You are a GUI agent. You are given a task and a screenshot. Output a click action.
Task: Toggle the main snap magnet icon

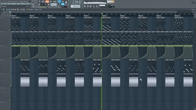[x=60, y=7]
